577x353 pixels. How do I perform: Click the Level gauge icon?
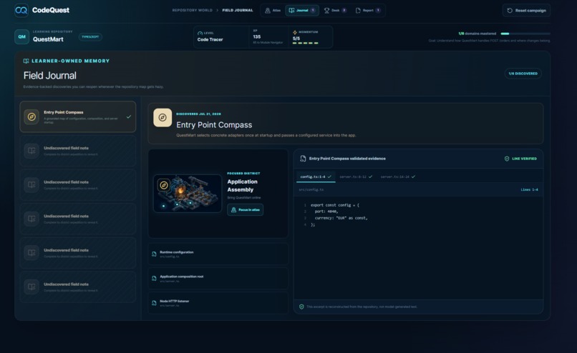(200, 33)
